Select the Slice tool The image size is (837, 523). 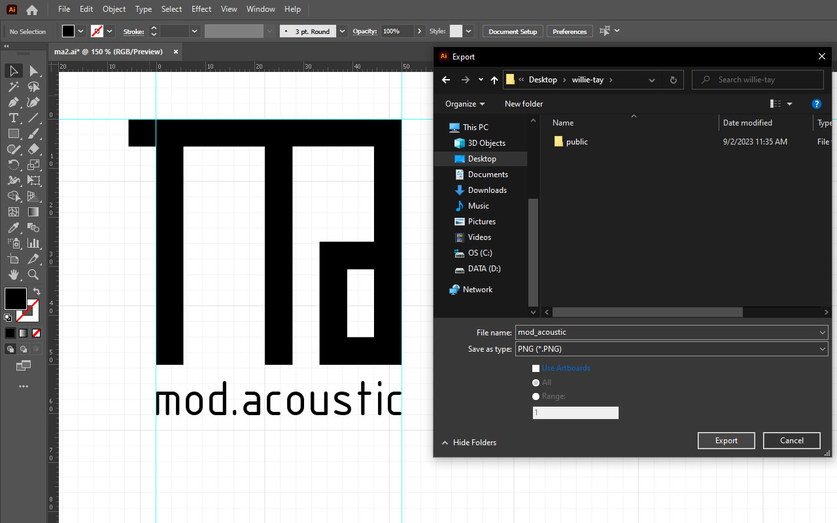tap(34, 259)
